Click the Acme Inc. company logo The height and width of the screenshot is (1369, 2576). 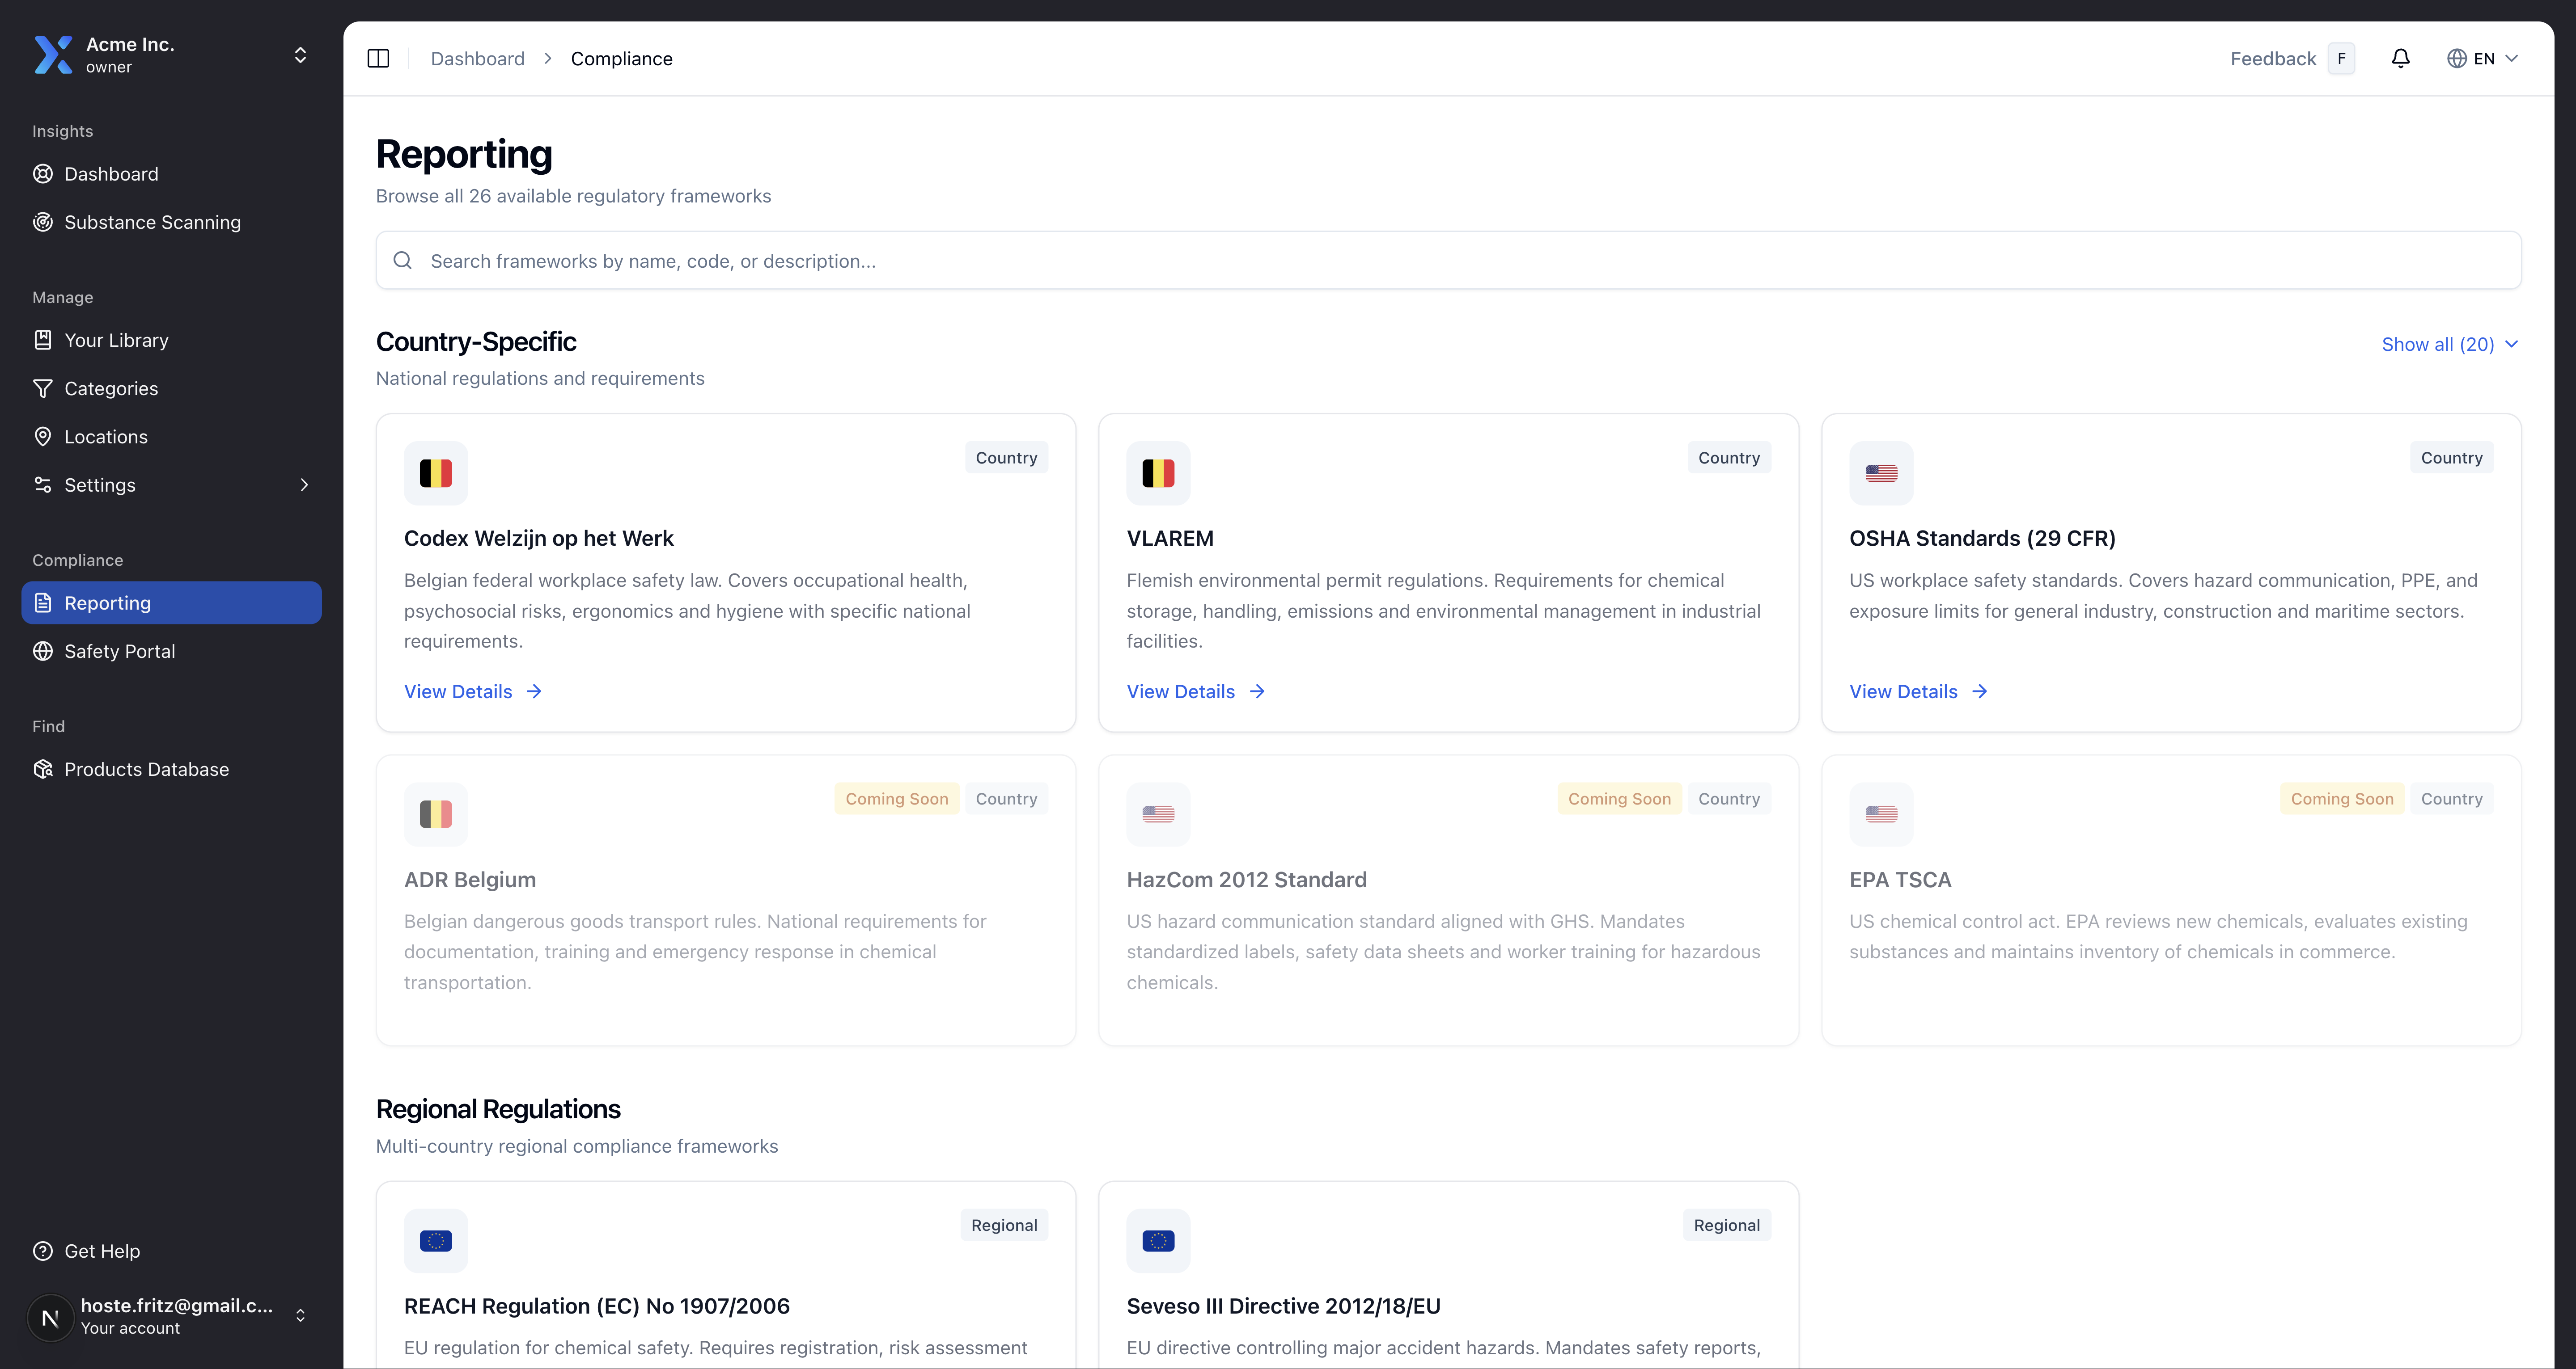coord(54,55)
